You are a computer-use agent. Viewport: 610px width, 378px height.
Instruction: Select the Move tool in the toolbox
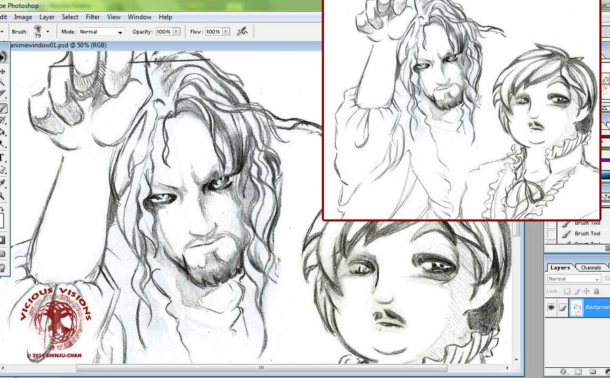click(x=3, y=72)
